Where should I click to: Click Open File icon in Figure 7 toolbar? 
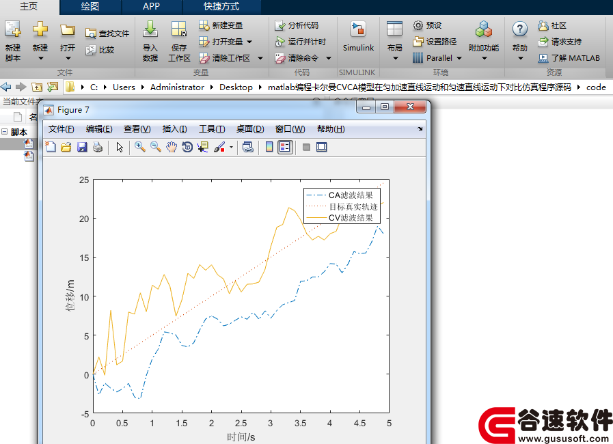[x=66, y=147]
